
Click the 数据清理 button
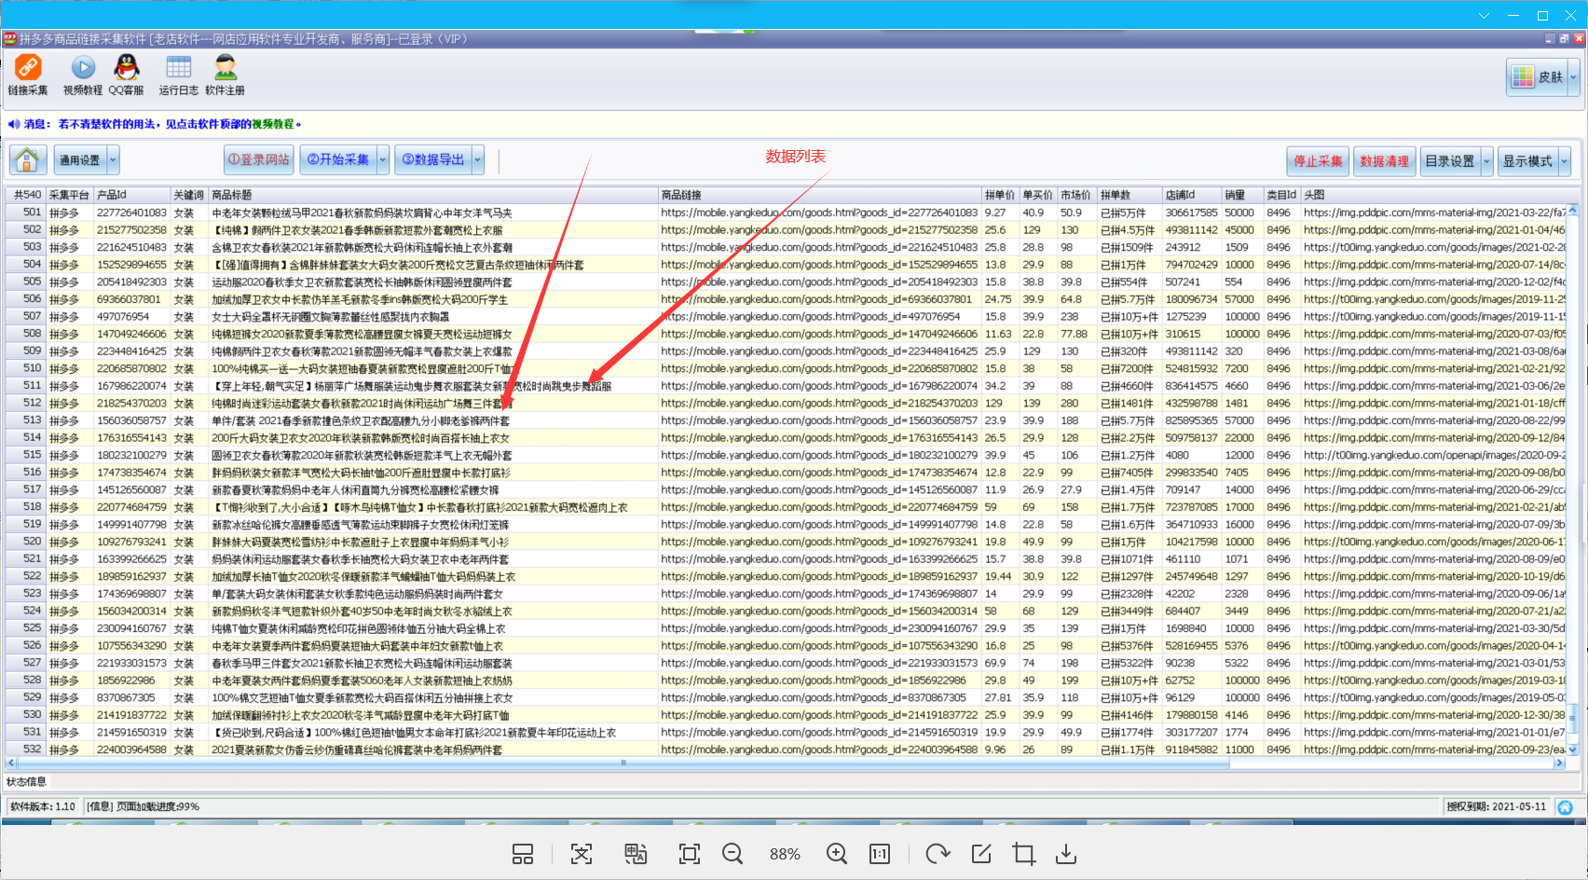[1384, 161]
